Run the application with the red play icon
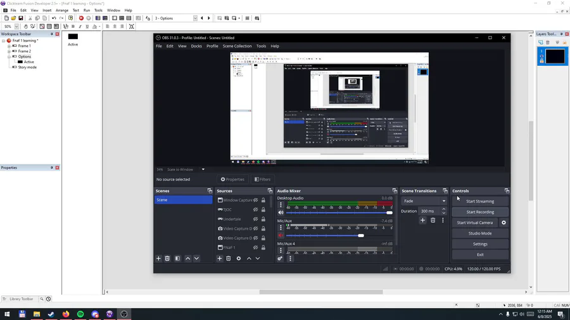The width and height of the screenshot is (570, 320). pyautogui.click(x=81, y=18)
